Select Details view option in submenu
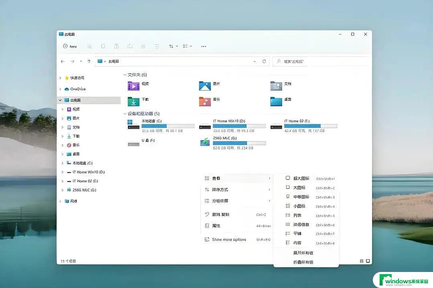 [306, 225]
